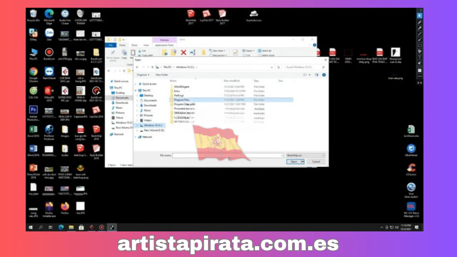Expand Quick access in the Open dialog tree

136,84
